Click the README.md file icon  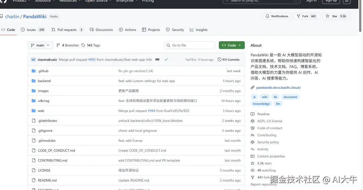coord(34,180)
